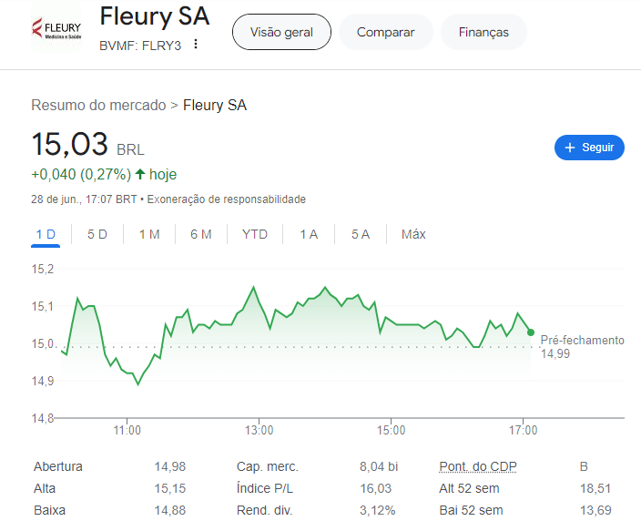This screenshot has height=521, width=641.
Task: Click the Resumo do mercado breadcrumb link
Action: pyautogui.click(x=98, y=105)
